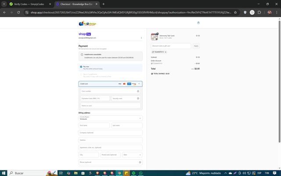
Task: Click the Security code field
Action: pyautogui.click(x=126, y=99)
